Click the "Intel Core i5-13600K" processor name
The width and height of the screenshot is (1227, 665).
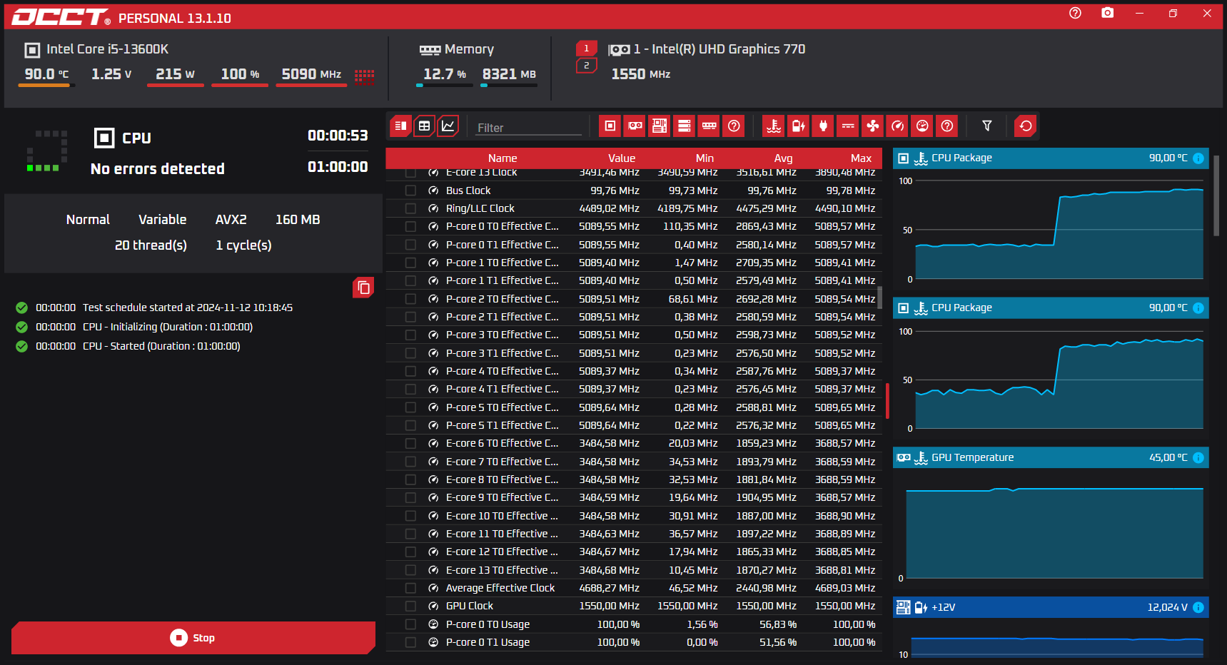coord(108,49)
